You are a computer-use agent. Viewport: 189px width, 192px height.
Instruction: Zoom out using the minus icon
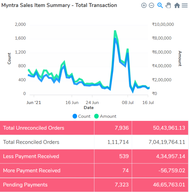click(151, 5)
